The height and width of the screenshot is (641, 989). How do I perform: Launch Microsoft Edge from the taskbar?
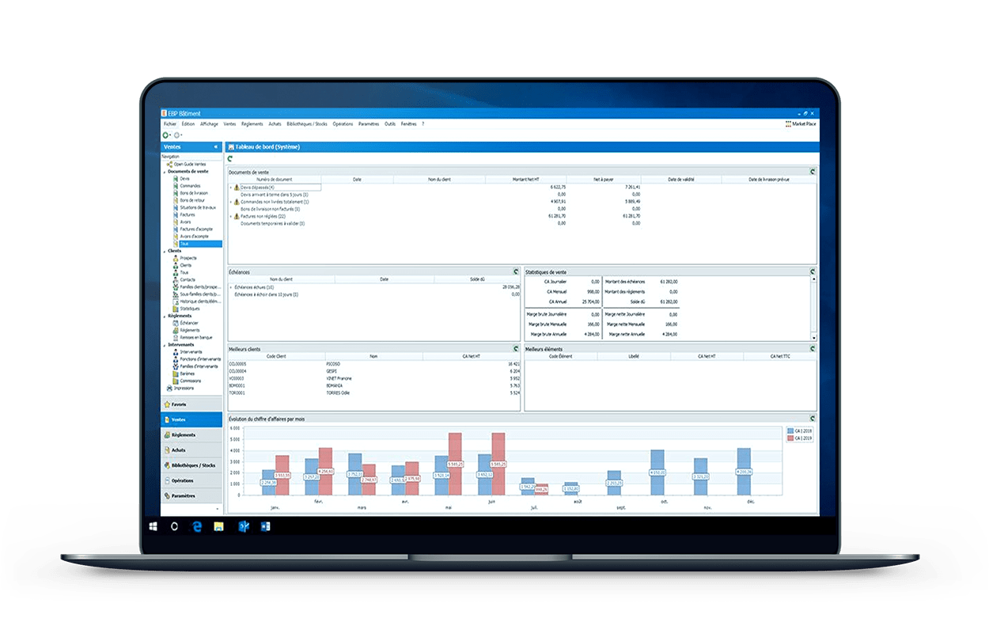pyautogui.click(x=195, y=525)
